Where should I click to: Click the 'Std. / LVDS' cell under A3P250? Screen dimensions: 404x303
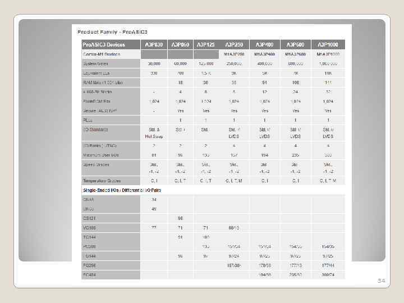(234, 133)
